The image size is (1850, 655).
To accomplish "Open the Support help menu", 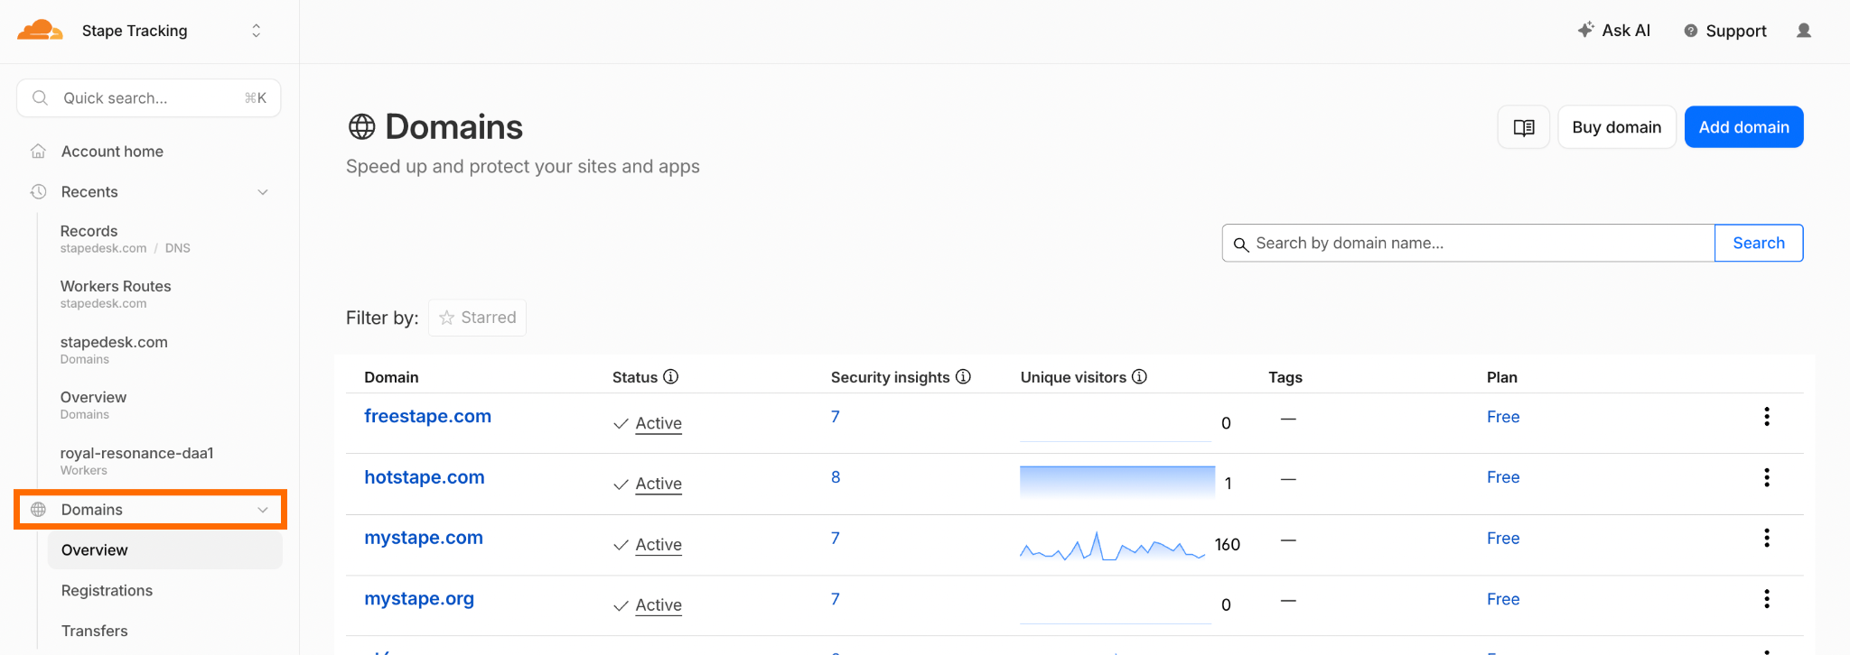I will 1724,31.
